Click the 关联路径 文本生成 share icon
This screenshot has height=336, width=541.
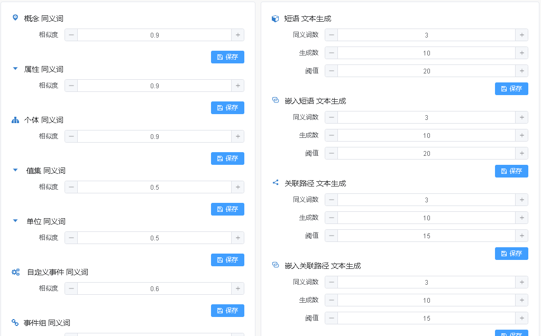(x=275, y=182)
